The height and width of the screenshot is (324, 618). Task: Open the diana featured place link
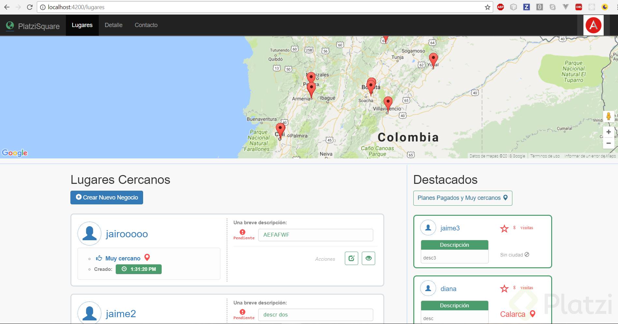coord(448,289)
